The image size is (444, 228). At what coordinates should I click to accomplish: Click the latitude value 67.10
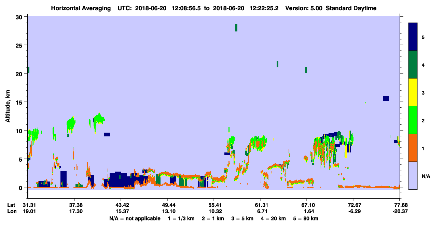tap(307, 205)
